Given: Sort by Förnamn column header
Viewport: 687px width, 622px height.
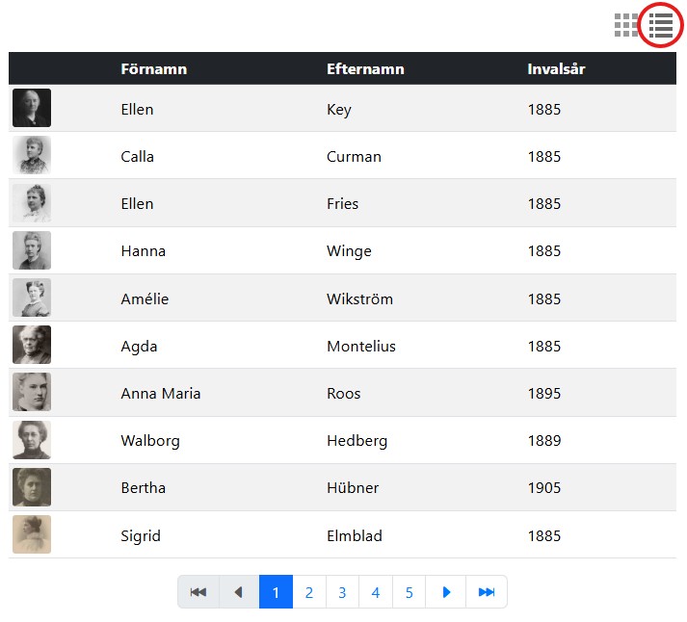Looking at the screenshot, I should click(154, 69).
